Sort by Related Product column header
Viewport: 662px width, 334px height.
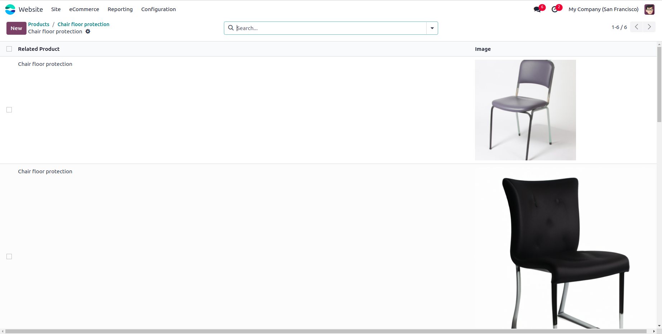(39, 49)
